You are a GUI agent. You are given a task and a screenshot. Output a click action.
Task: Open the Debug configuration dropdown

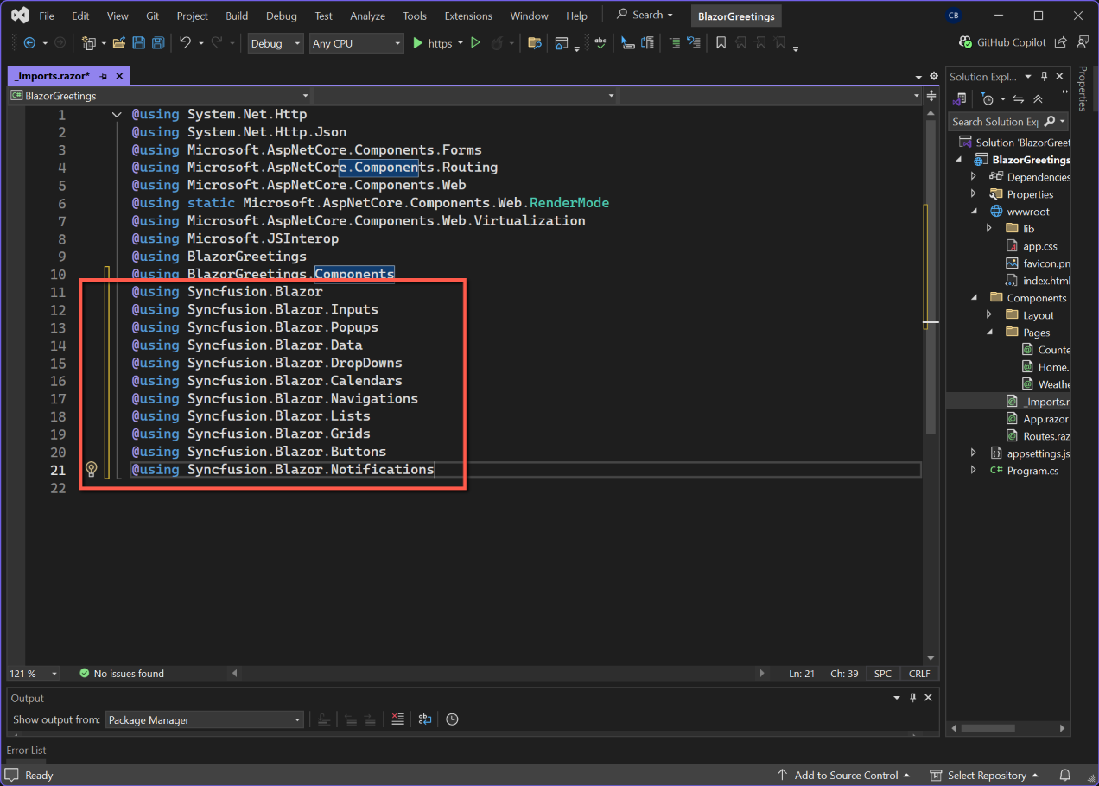click(276, 43)
